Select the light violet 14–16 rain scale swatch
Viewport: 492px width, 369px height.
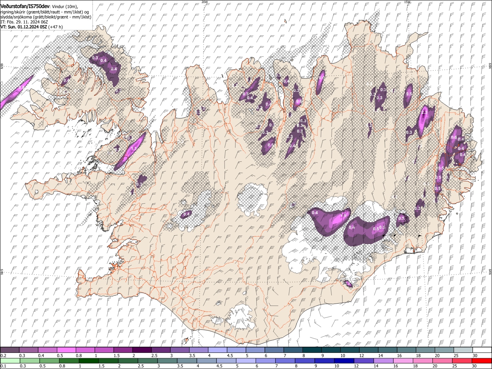coord(384,361)
